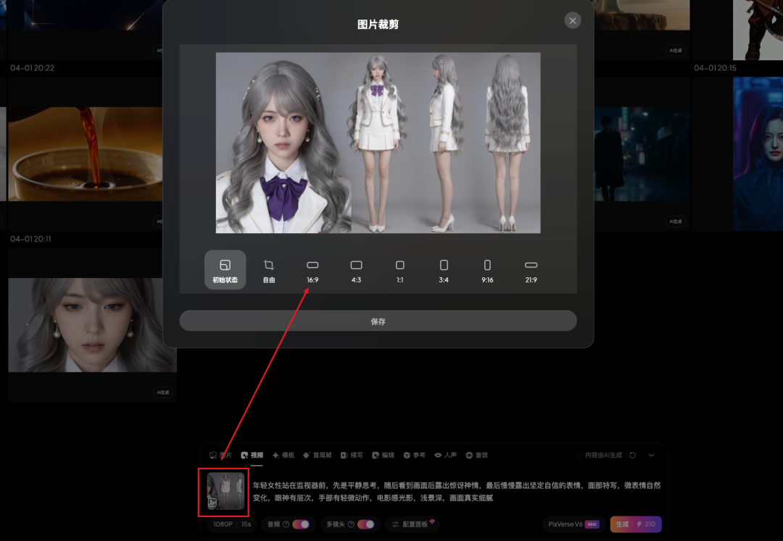
Task: Disable the 多镜头 multi-shot toggle
Action: 365,524
